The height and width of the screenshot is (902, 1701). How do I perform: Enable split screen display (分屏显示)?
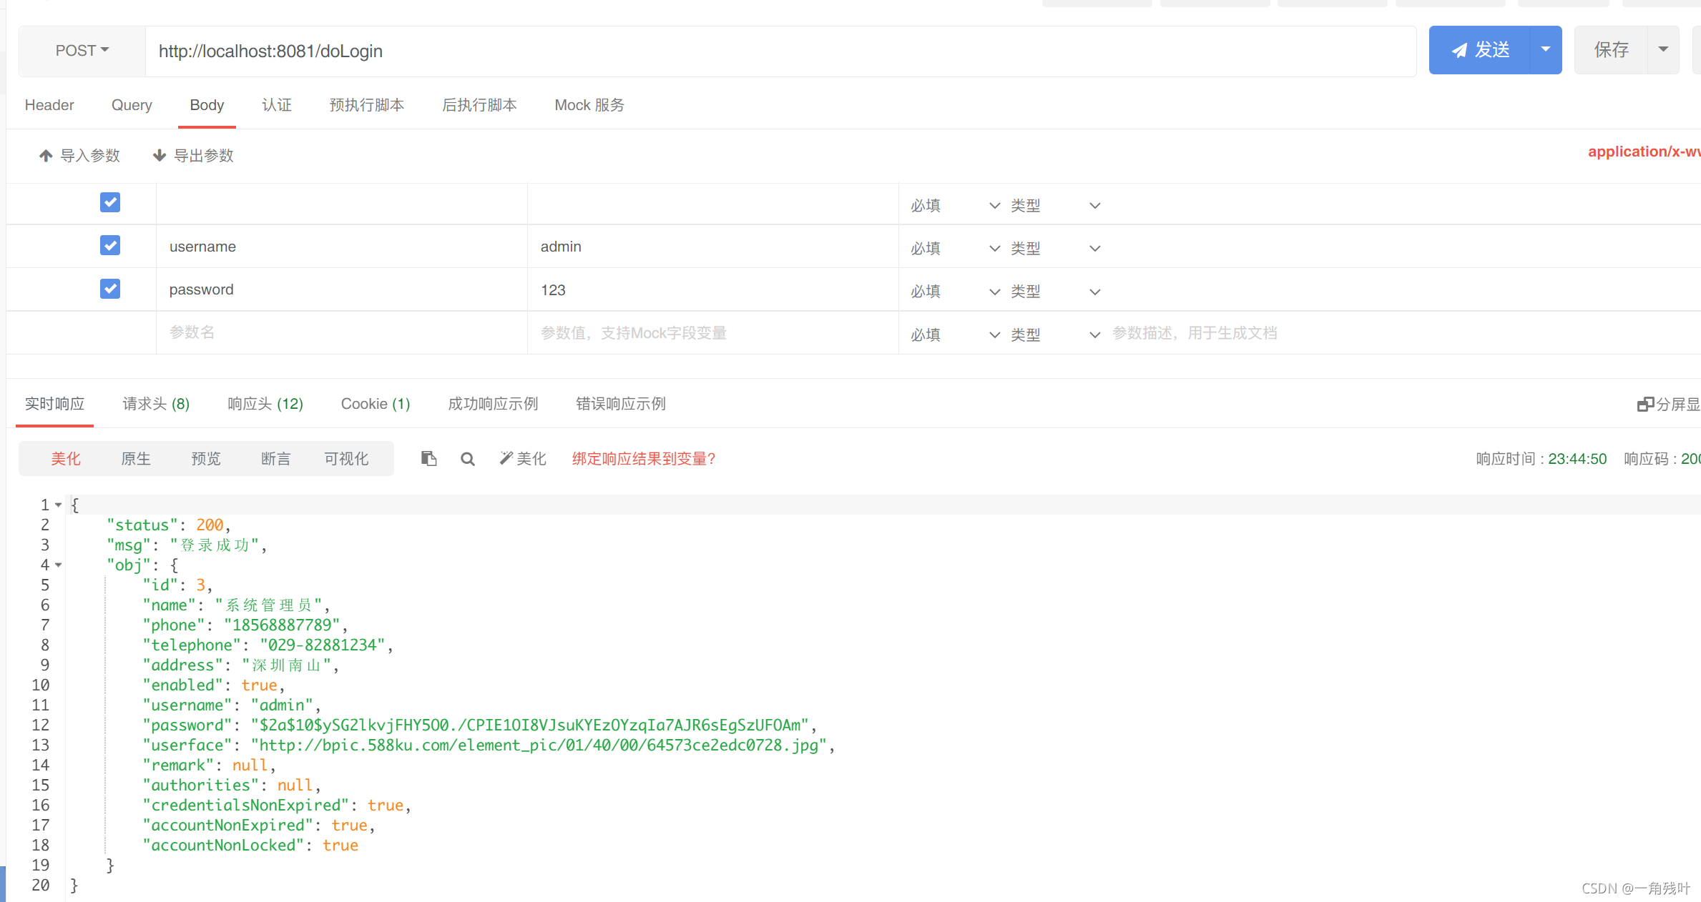click(x=1667, y=404)
